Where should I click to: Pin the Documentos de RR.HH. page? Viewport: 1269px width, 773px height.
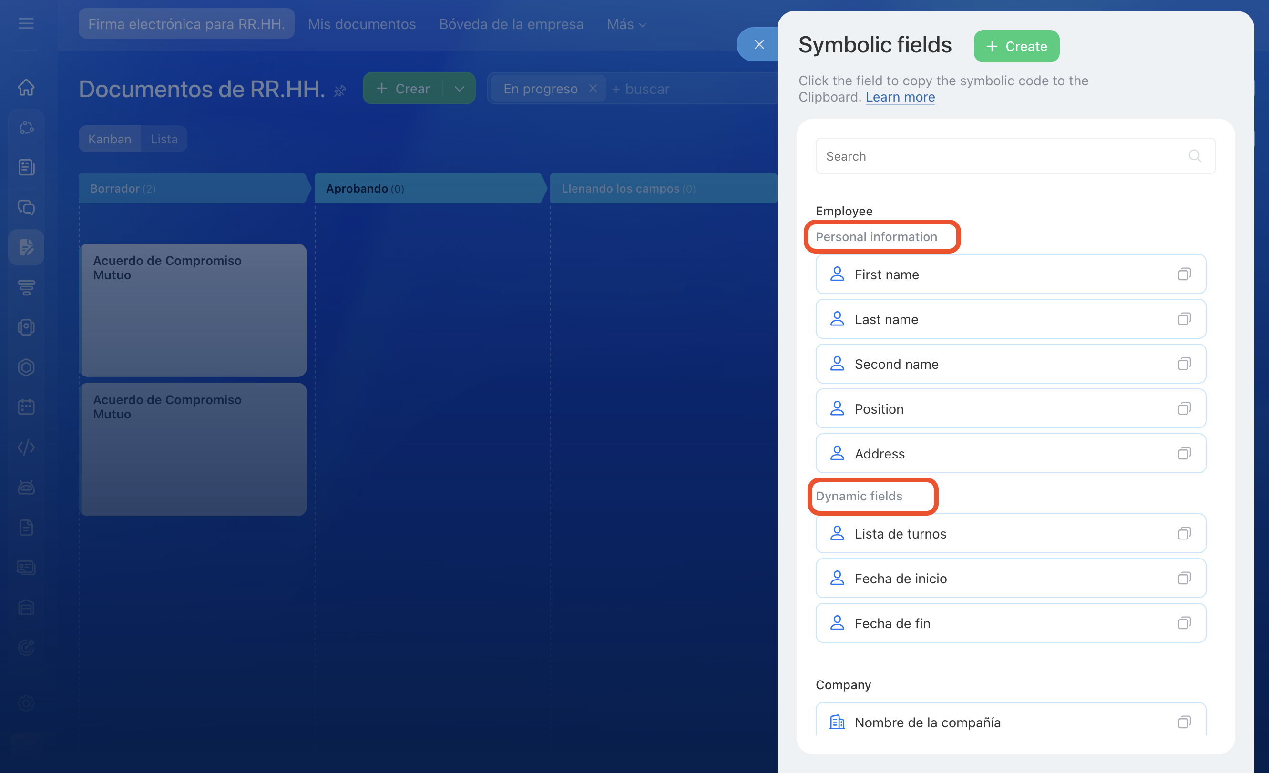[x=340, y=91]
